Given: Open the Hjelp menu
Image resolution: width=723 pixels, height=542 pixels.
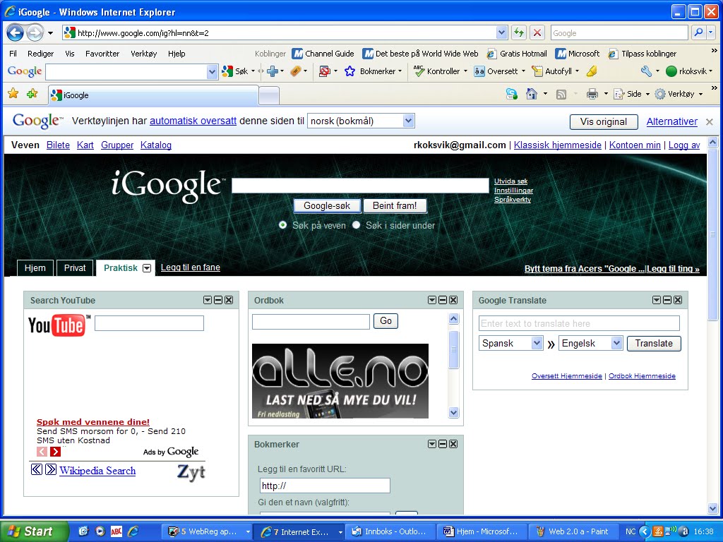Looking at the screenshot, I should click(x=177, y=54).
